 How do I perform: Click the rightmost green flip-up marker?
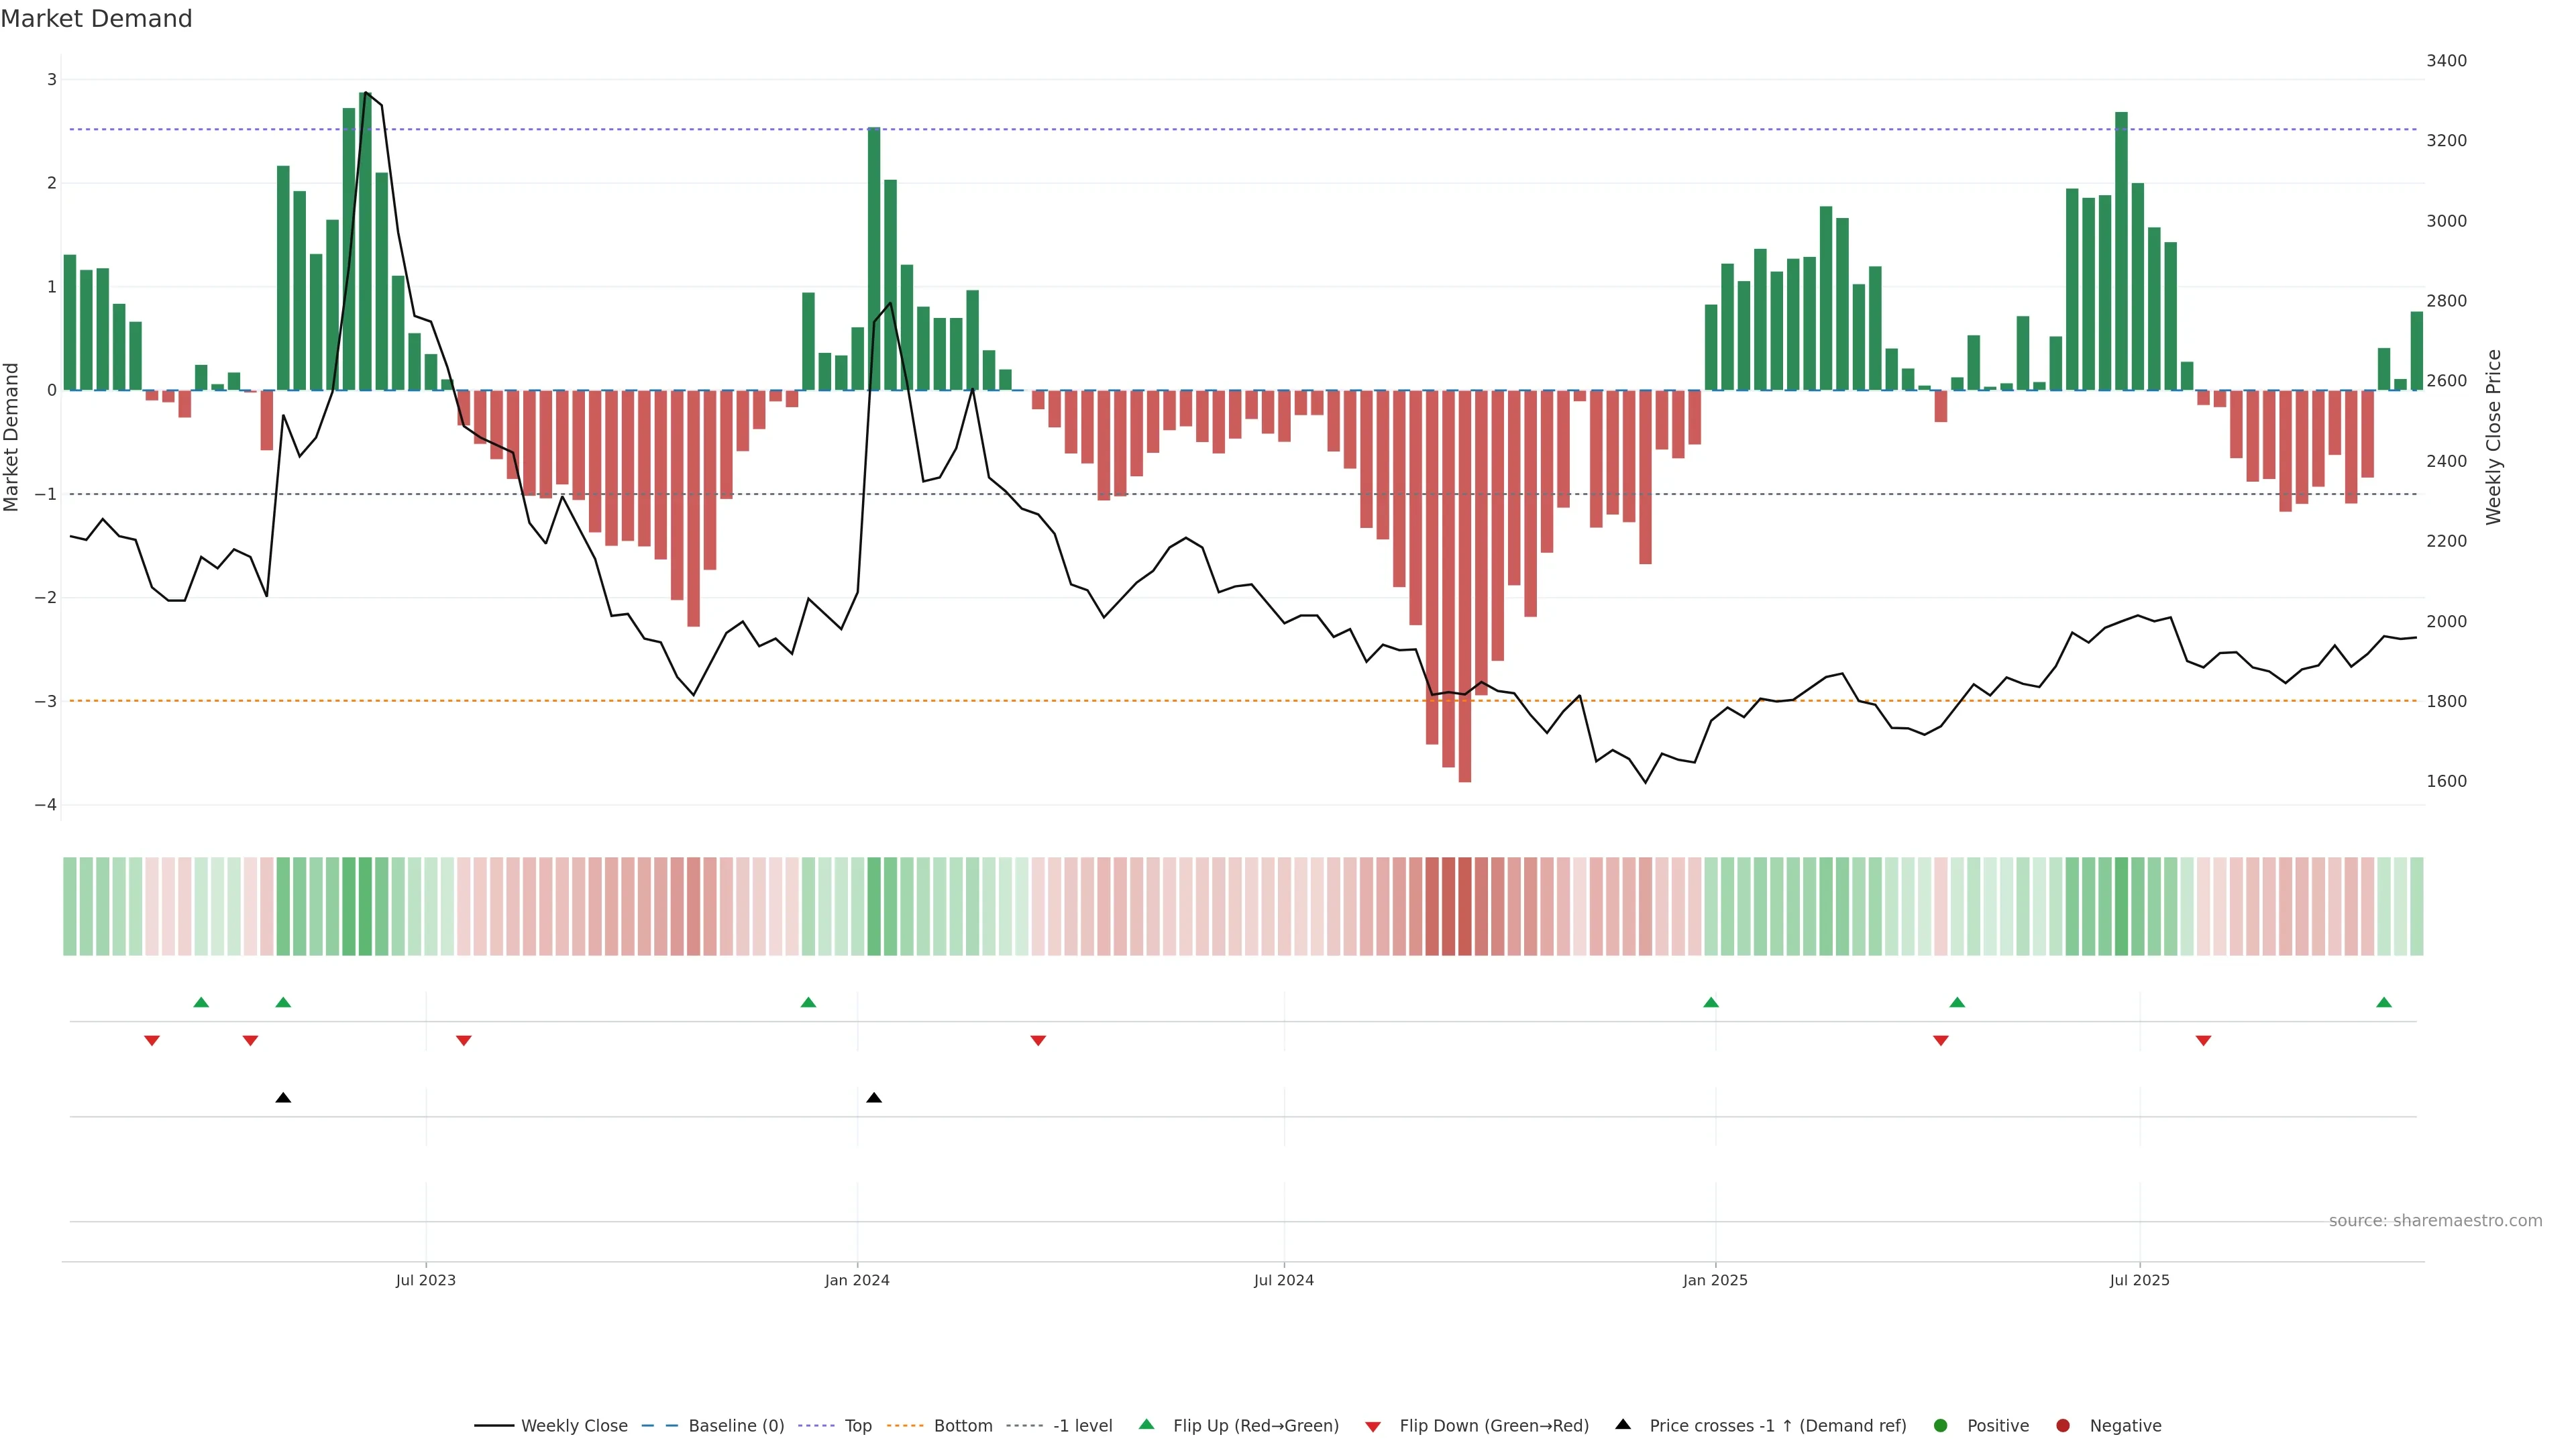[x=2384, y=1003]
